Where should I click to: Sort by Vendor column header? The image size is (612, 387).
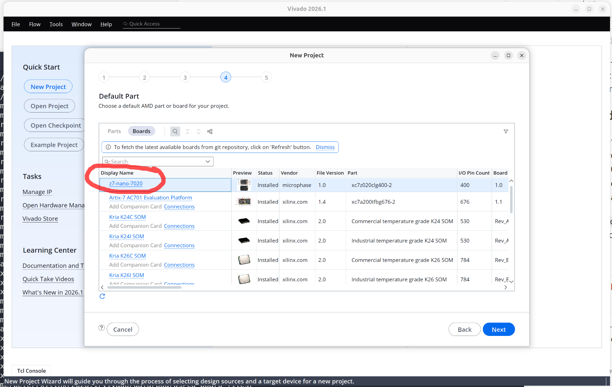tap(297, 173)
